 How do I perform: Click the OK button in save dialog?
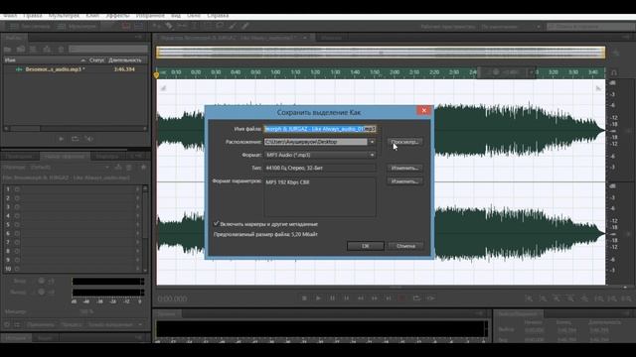(x=366, y=246)
